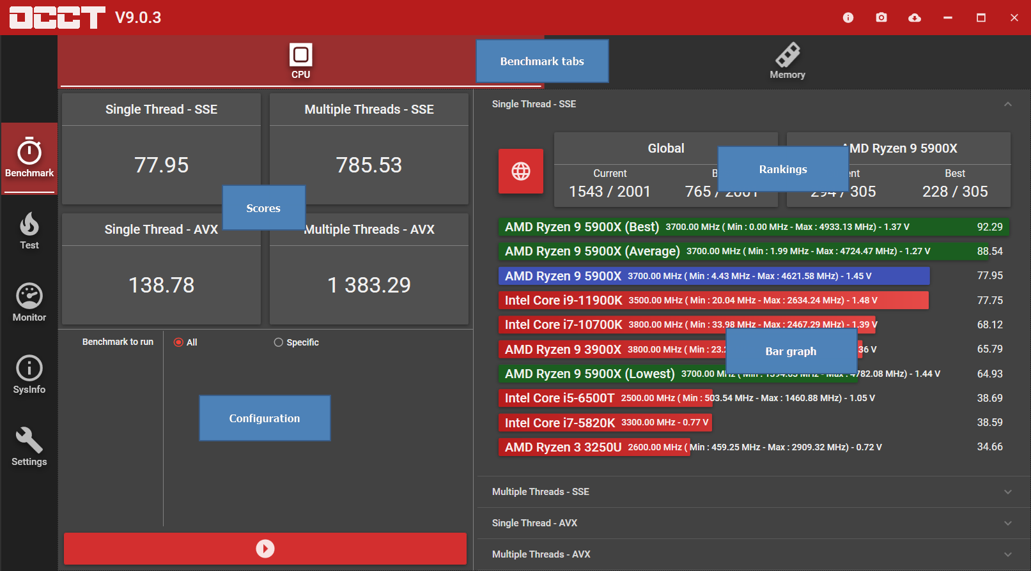Image resolution: width=1031 pixels, height=571 pixels.
Task: Click the Global current rank 1543 / 2001
Action: pos(610,192)
